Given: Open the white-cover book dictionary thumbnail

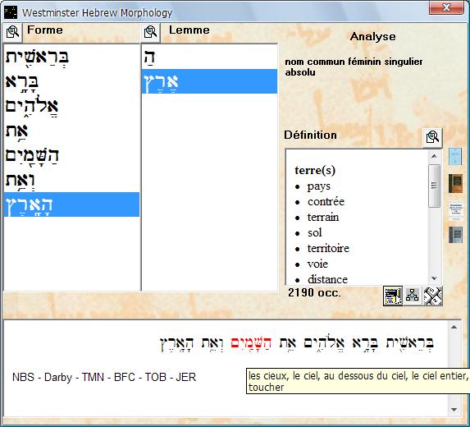Looking at the screenshot, I should (x=455, y=211).
